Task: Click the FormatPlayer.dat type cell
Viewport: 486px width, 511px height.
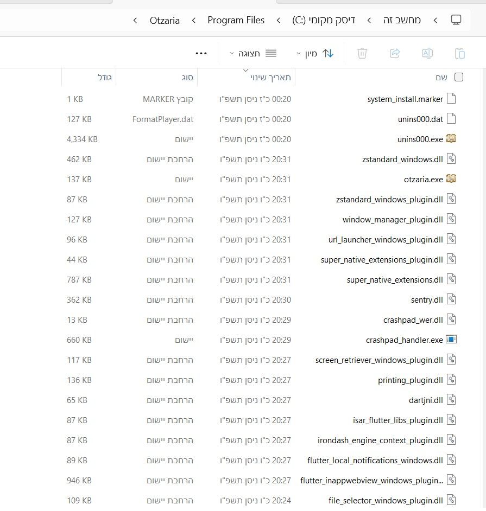Action: pyautogui.click(x=163, y=119)
